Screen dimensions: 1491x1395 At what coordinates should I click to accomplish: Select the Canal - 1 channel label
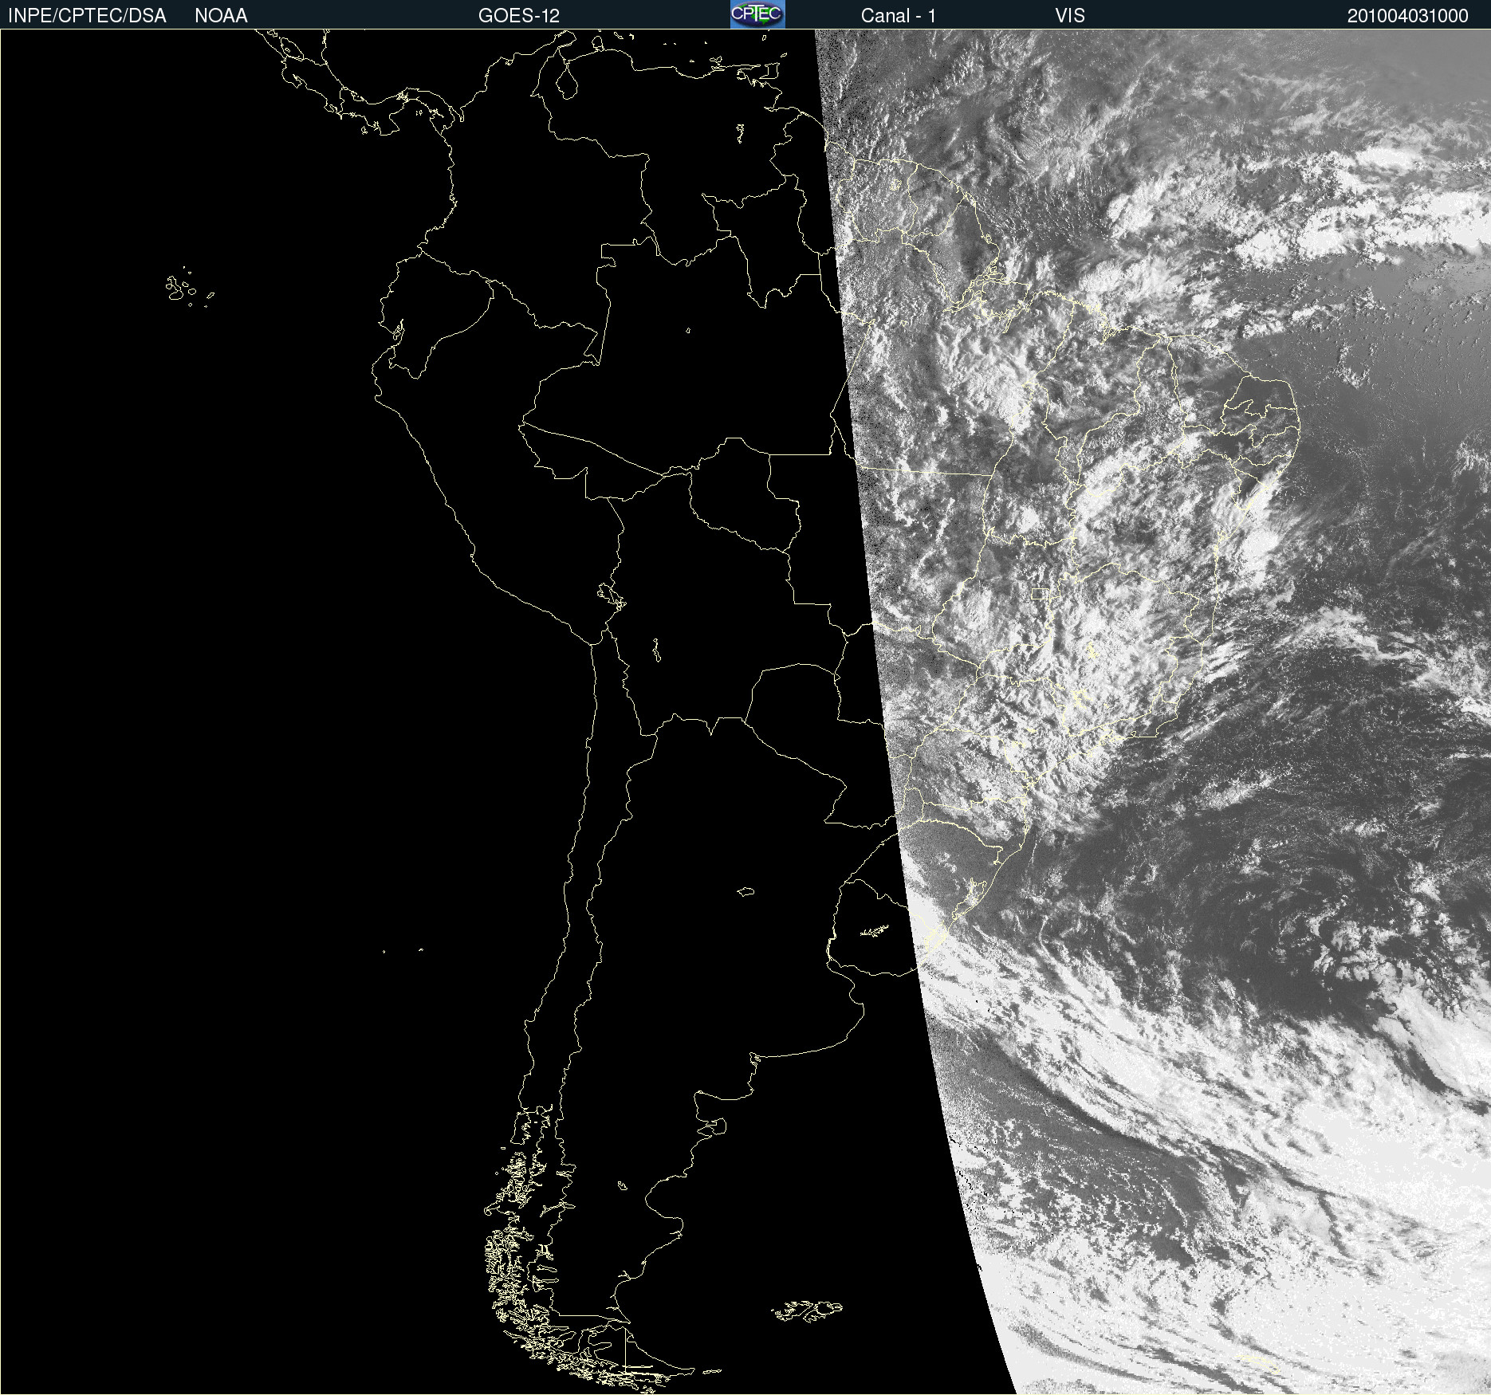899,16
